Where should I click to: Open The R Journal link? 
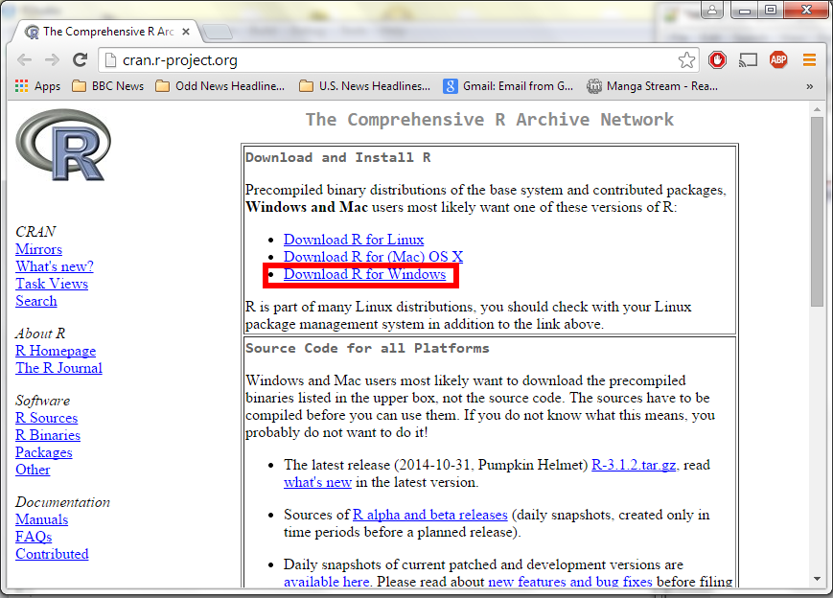click(x=59, y=367)
